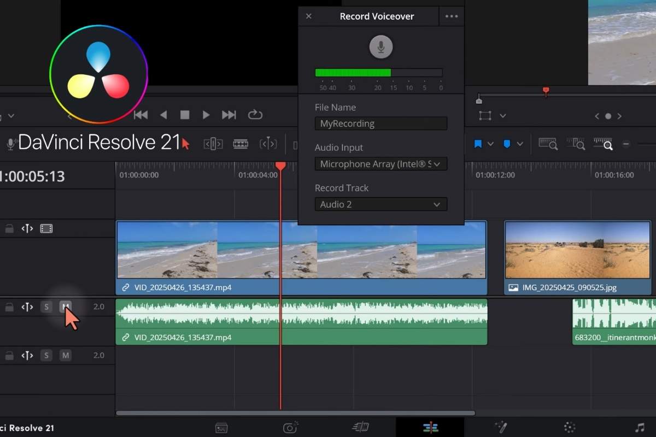Click the Full Extent Zoom icon
The width and height of the screenshot is (656, 437).
click(x=548, y=144)
